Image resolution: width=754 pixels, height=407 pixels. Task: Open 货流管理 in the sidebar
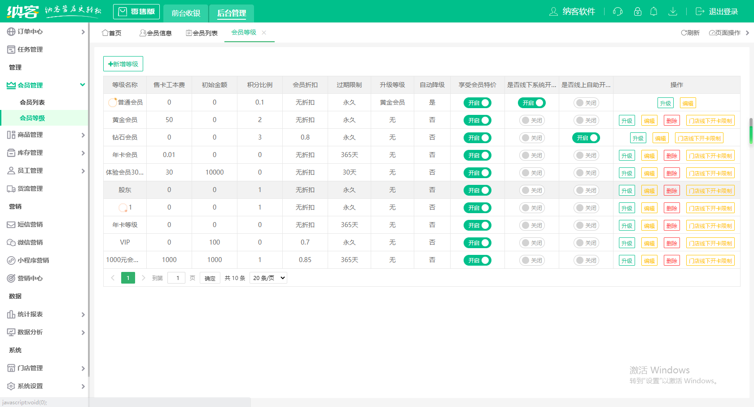click(30, 188)
